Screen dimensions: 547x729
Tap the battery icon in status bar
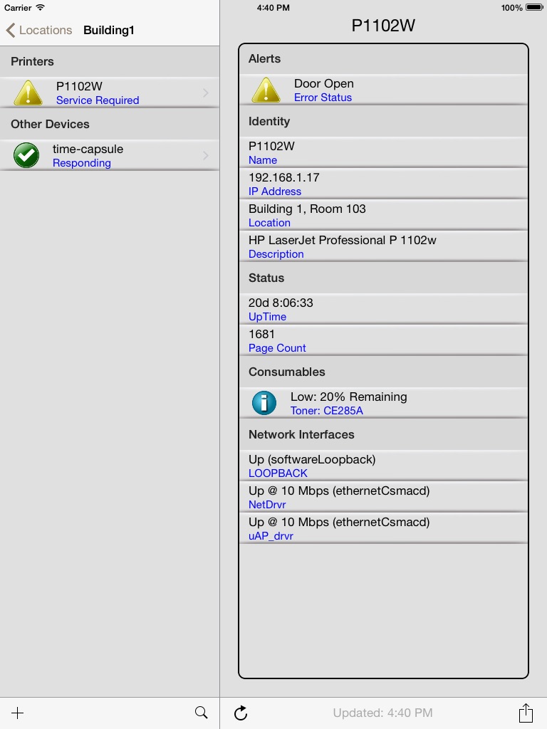point(534,7)
